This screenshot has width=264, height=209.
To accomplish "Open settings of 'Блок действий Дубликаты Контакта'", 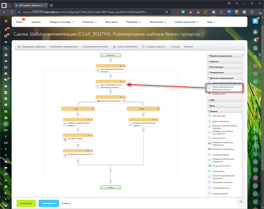I will point(121,66).
